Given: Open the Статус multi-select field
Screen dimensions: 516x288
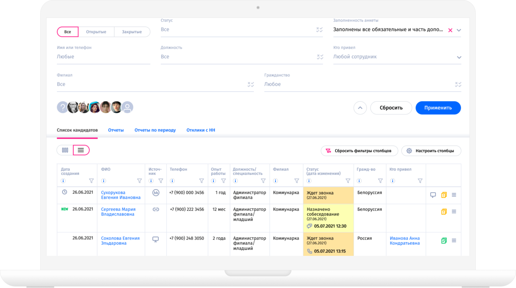Looking at the screenshot, I should 242,30.
